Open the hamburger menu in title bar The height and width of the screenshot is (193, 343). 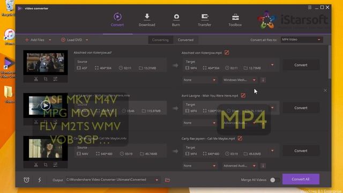(x=310, y=8)
